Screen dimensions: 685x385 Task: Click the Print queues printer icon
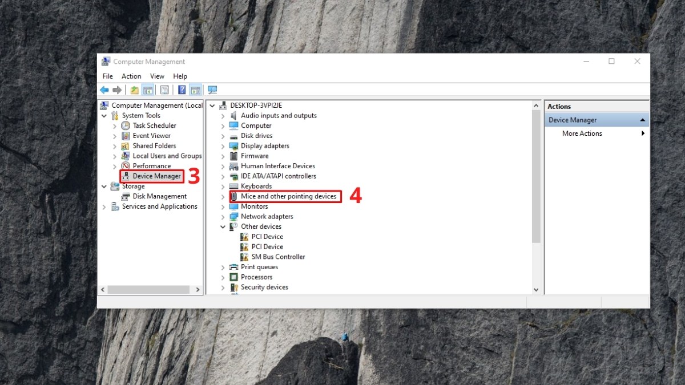click(x=233, y=267)
